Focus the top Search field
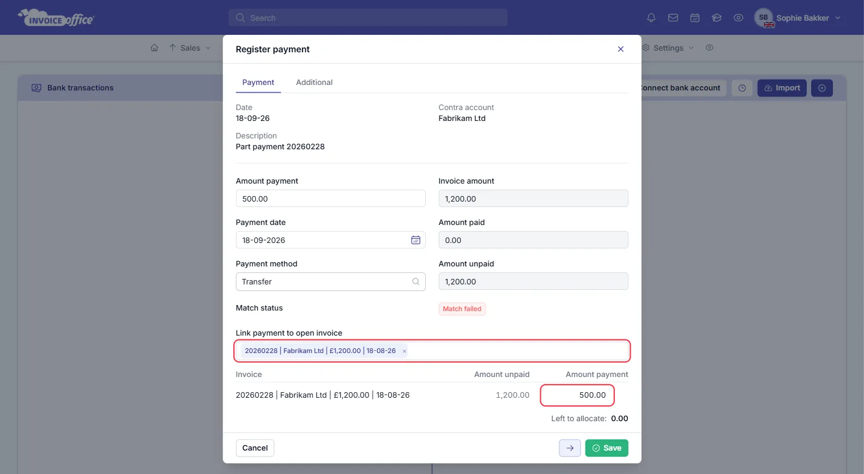 368,17
